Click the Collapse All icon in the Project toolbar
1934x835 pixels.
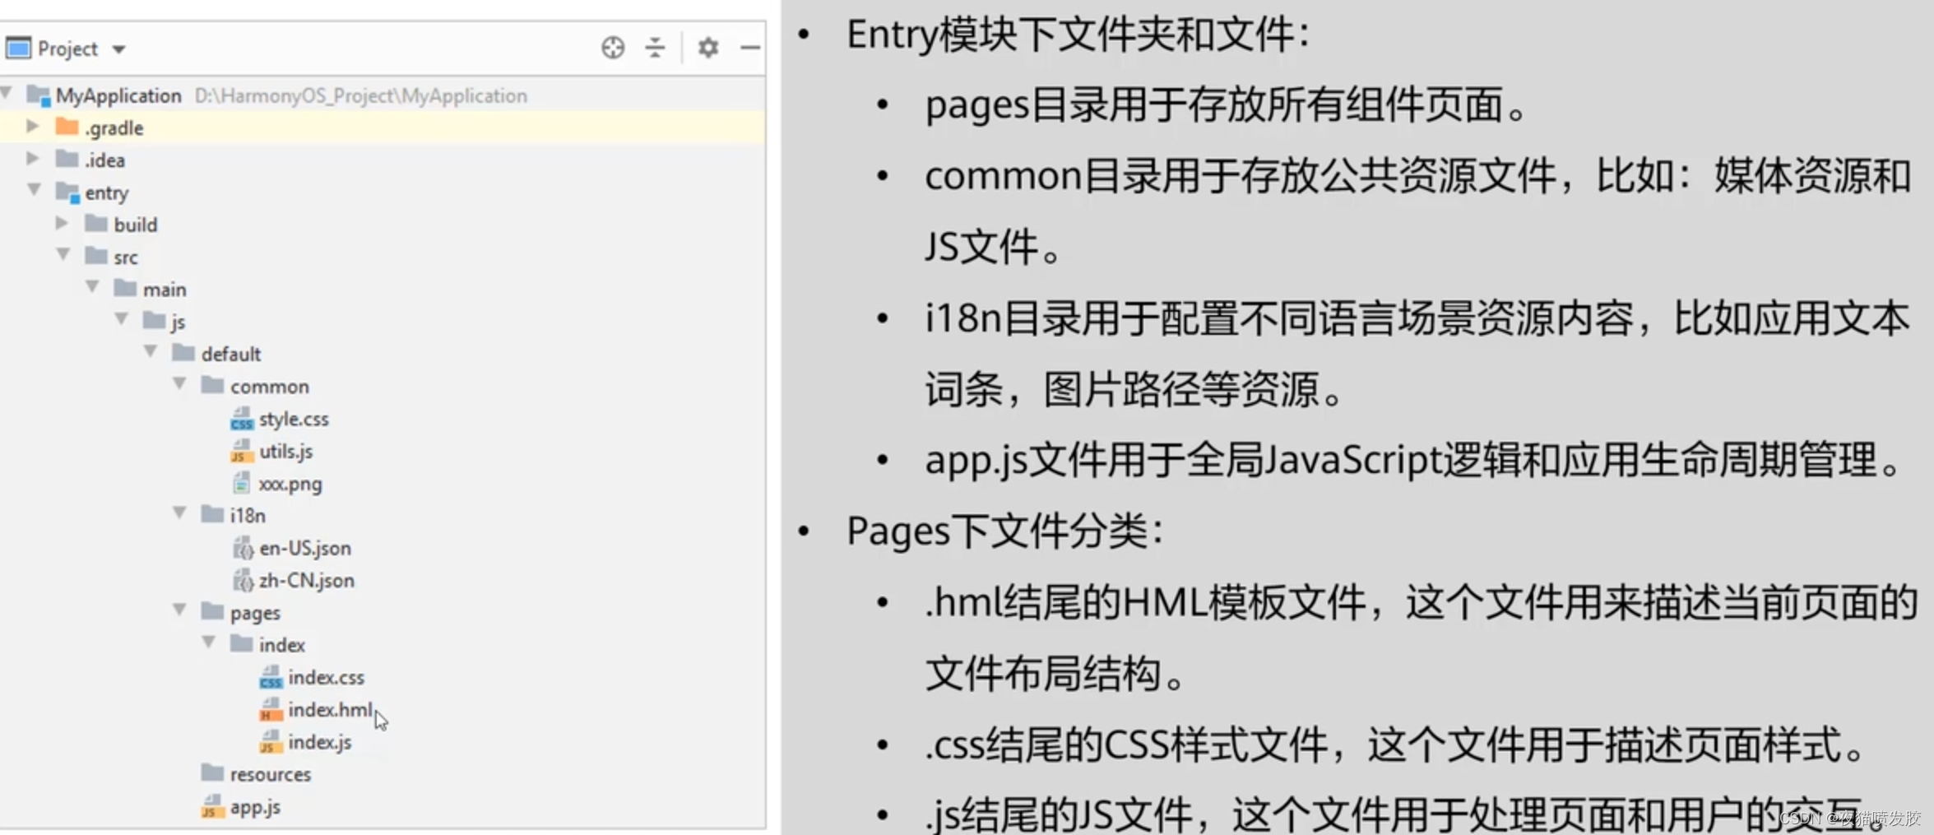tap(655, 48)
